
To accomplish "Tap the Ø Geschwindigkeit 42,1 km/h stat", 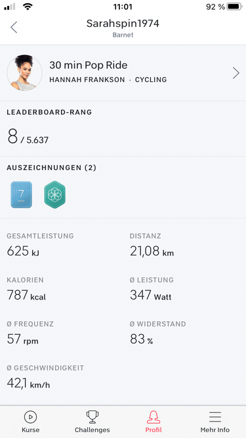I will tap(45, 377).
